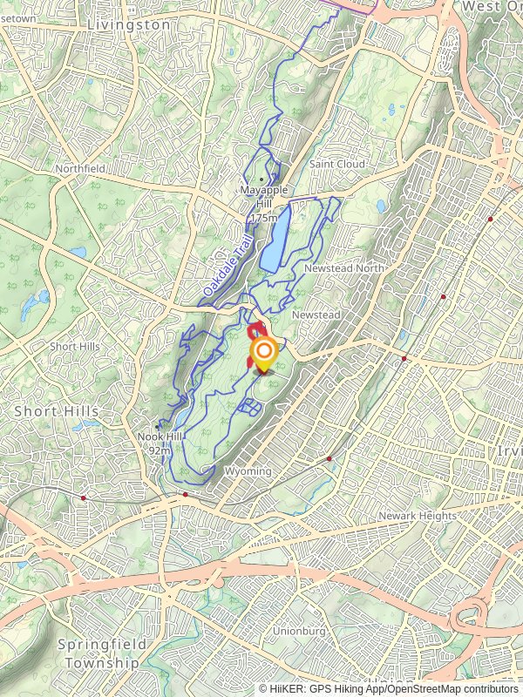Viewport: 523px width, 697px height.
Task: Click the red rail station dot right of Newstead
Action: click(x=404, y=358)
